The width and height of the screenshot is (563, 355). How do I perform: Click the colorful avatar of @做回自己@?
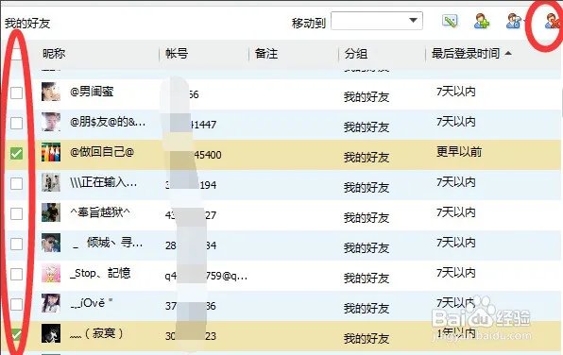[x=51, y=152]
